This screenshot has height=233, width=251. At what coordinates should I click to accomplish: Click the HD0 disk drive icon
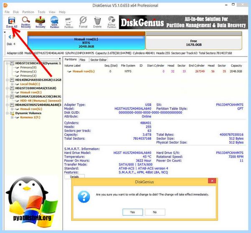pos(12,63)
